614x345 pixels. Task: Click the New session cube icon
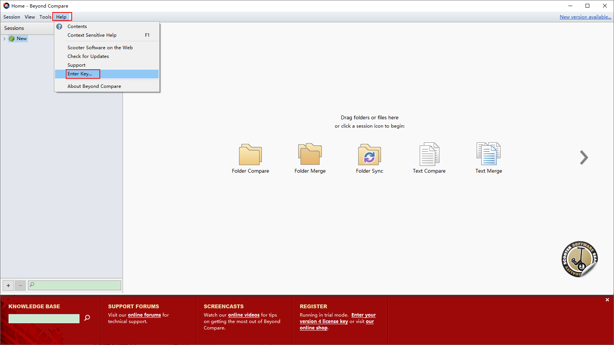pos(12,39)
